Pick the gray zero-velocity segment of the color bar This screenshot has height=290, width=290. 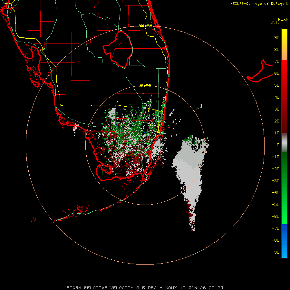click(285, 143)
